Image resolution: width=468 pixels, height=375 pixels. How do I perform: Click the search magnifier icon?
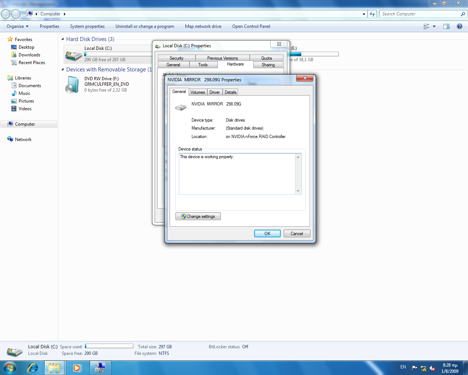tap(463, 14)
